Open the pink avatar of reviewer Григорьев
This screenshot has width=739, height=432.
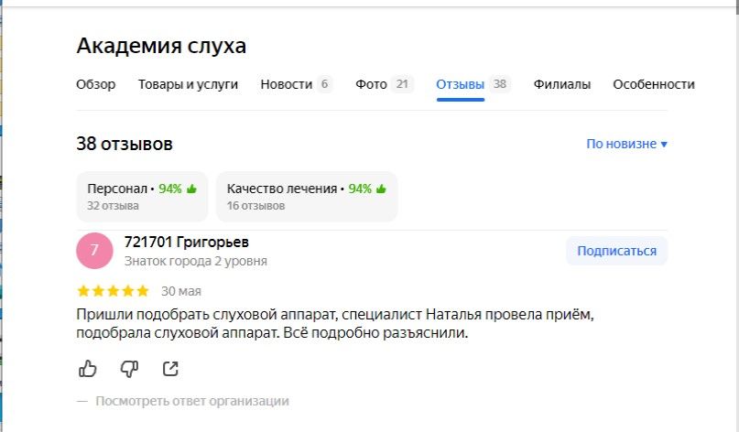94,251
